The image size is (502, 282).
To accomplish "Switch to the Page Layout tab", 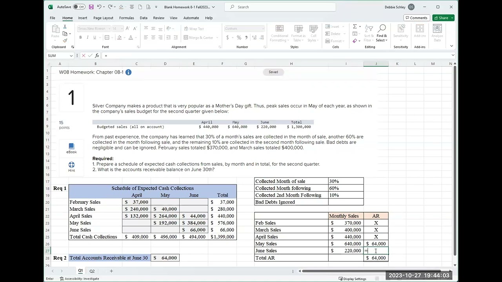I will 103,18.
